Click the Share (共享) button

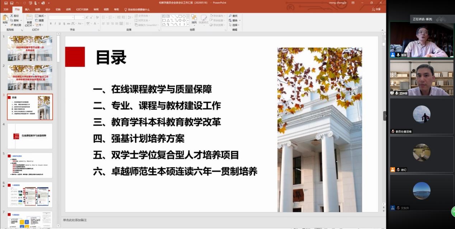pos(376,9)
